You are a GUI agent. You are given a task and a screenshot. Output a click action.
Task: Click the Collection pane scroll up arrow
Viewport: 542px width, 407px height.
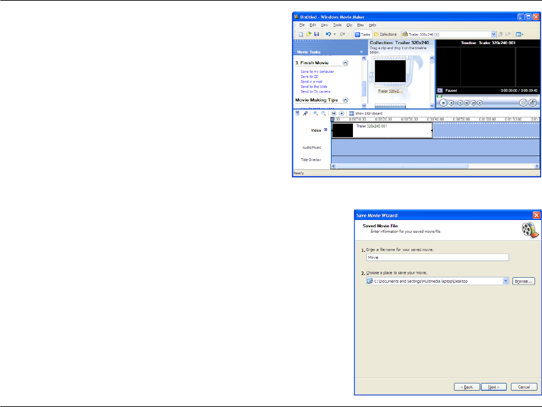click(432, 58)
